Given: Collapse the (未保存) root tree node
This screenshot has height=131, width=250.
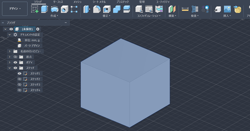Looking at the screenshot, I should (5, 29).
